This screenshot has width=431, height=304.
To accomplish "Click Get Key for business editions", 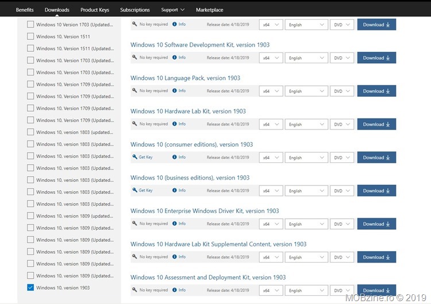I will [145, 190].
